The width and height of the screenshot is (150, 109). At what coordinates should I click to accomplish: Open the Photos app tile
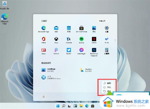(94, 29)
